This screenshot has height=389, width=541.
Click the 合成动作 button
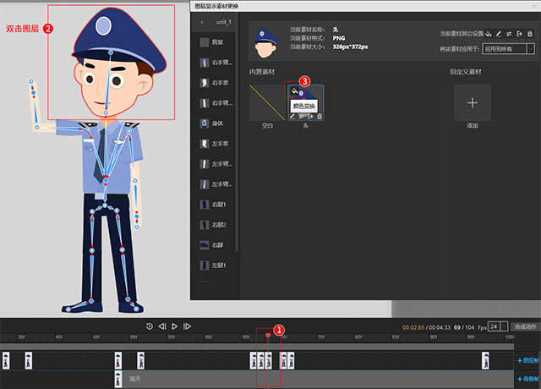[525, 326]
